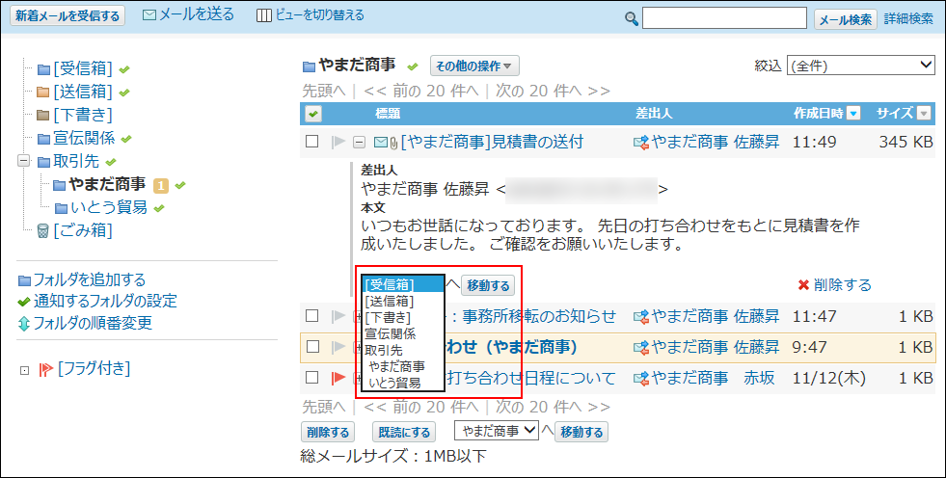Check the box for the 11:47 mail row
Screen dimensions: 946x478
[311, 316]
